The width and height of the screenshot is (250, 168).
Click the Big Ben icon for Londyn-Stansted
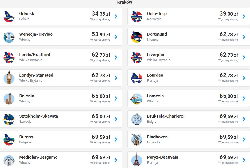point(9,78)
